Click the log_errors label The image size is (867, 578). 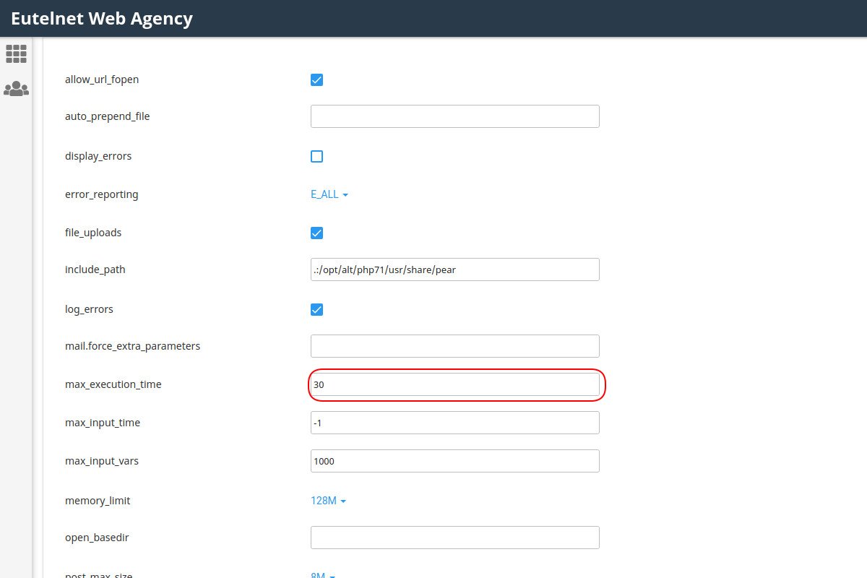[x=90, y=309]
